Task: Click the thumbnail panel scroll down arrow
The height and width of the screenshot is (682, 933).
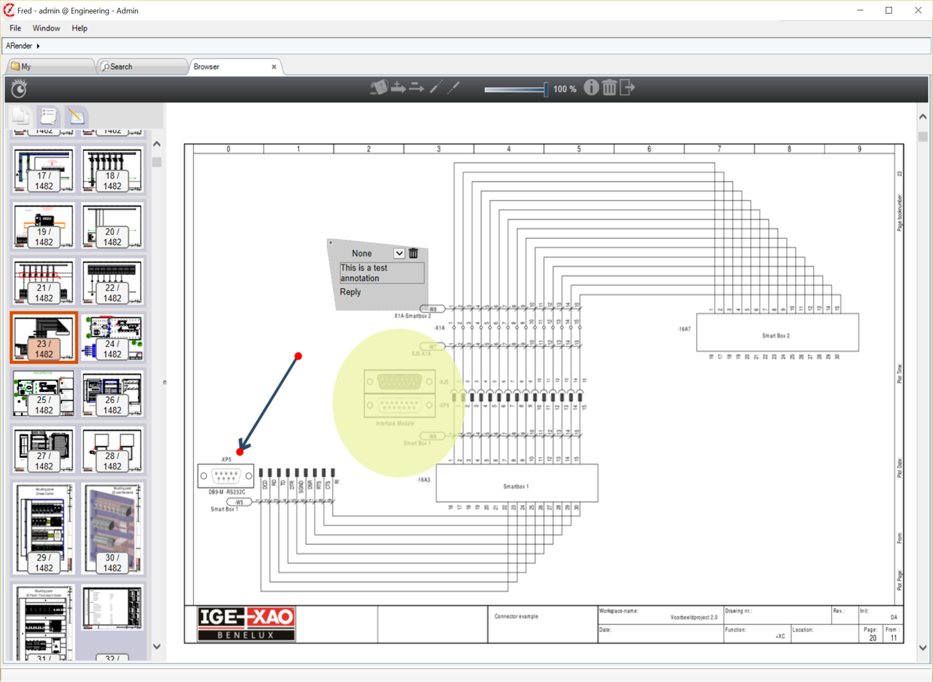Action: click(157, 646)
